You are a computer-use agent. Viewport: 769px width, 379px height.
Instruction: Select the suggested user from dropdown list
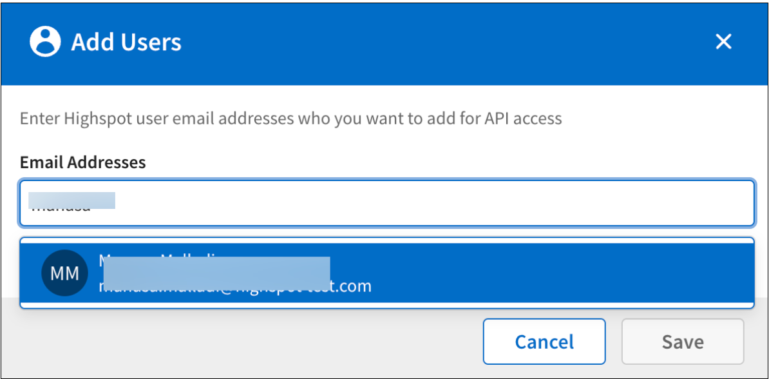click(386, 273)
